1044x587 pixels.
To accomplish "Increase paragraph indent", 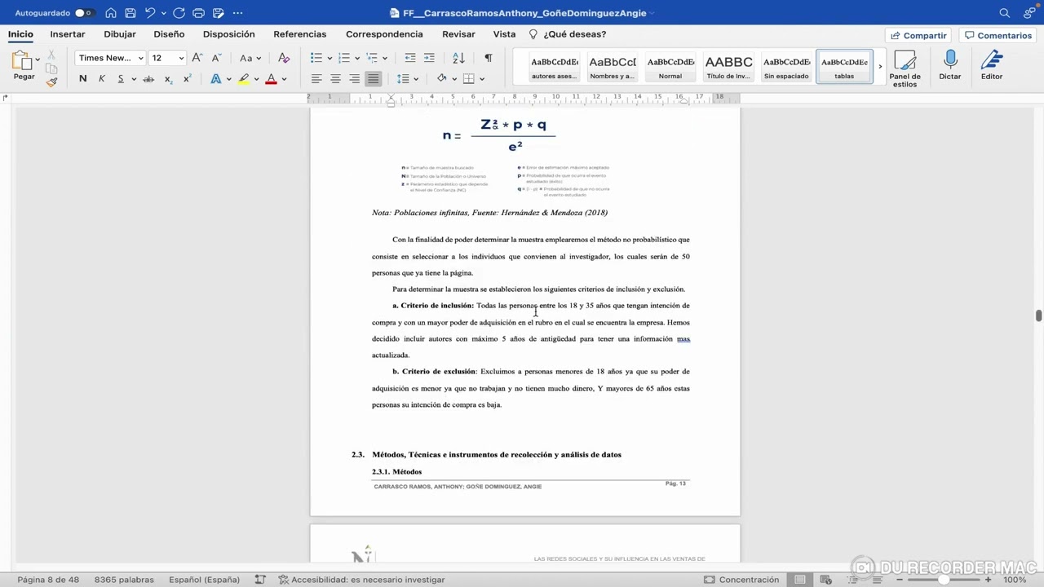I will [x=430, y=58].
